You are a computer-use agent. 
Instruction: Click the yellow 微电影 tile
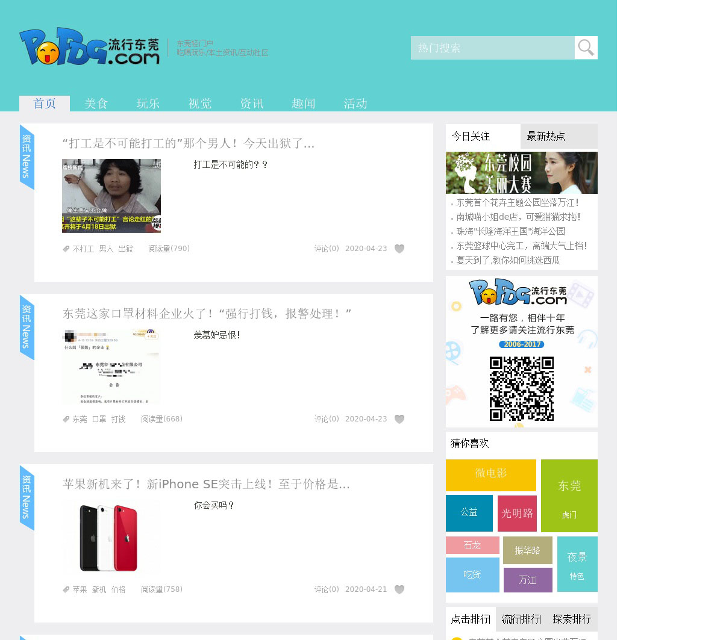[x=491, y=475]
